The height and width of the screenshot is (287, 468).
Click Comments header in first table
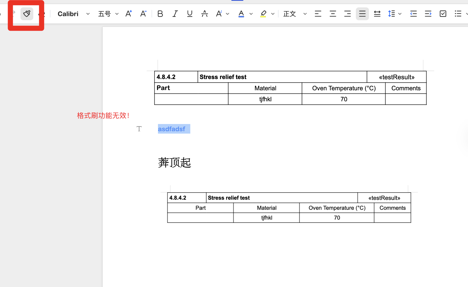(x=406, y=88)
